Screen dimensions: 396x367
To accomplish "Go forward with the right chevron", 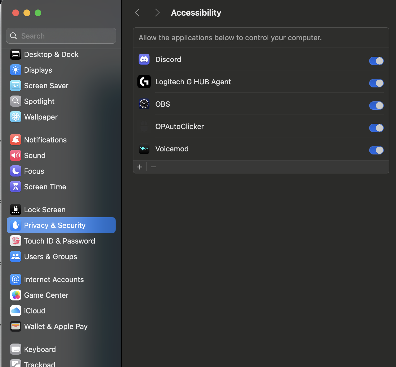I will pos(157,13).
